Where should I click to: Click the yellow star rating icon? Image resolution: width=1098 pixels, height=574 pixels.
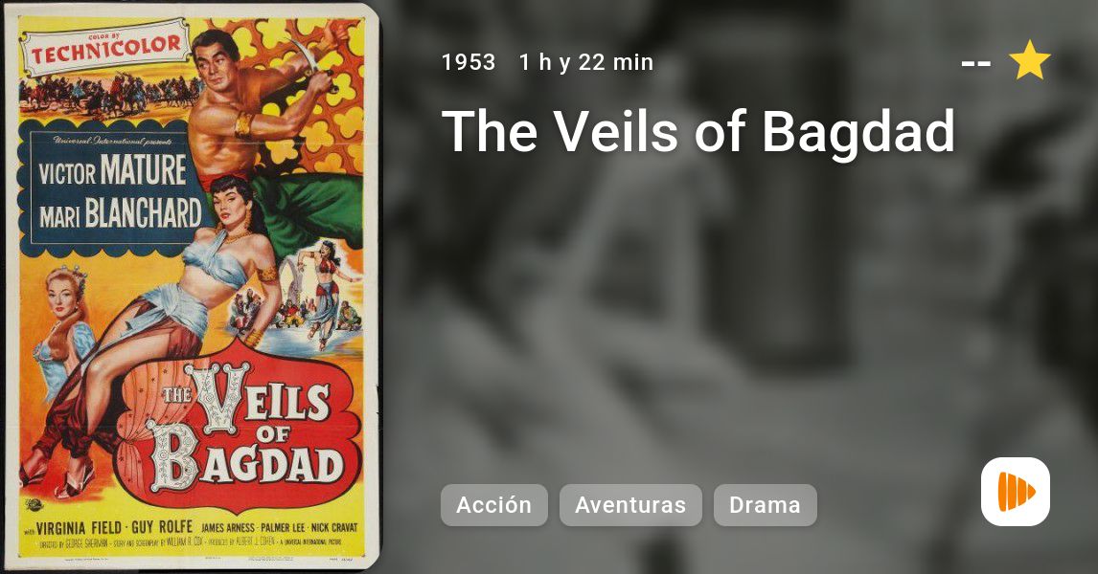(1029, 60)
